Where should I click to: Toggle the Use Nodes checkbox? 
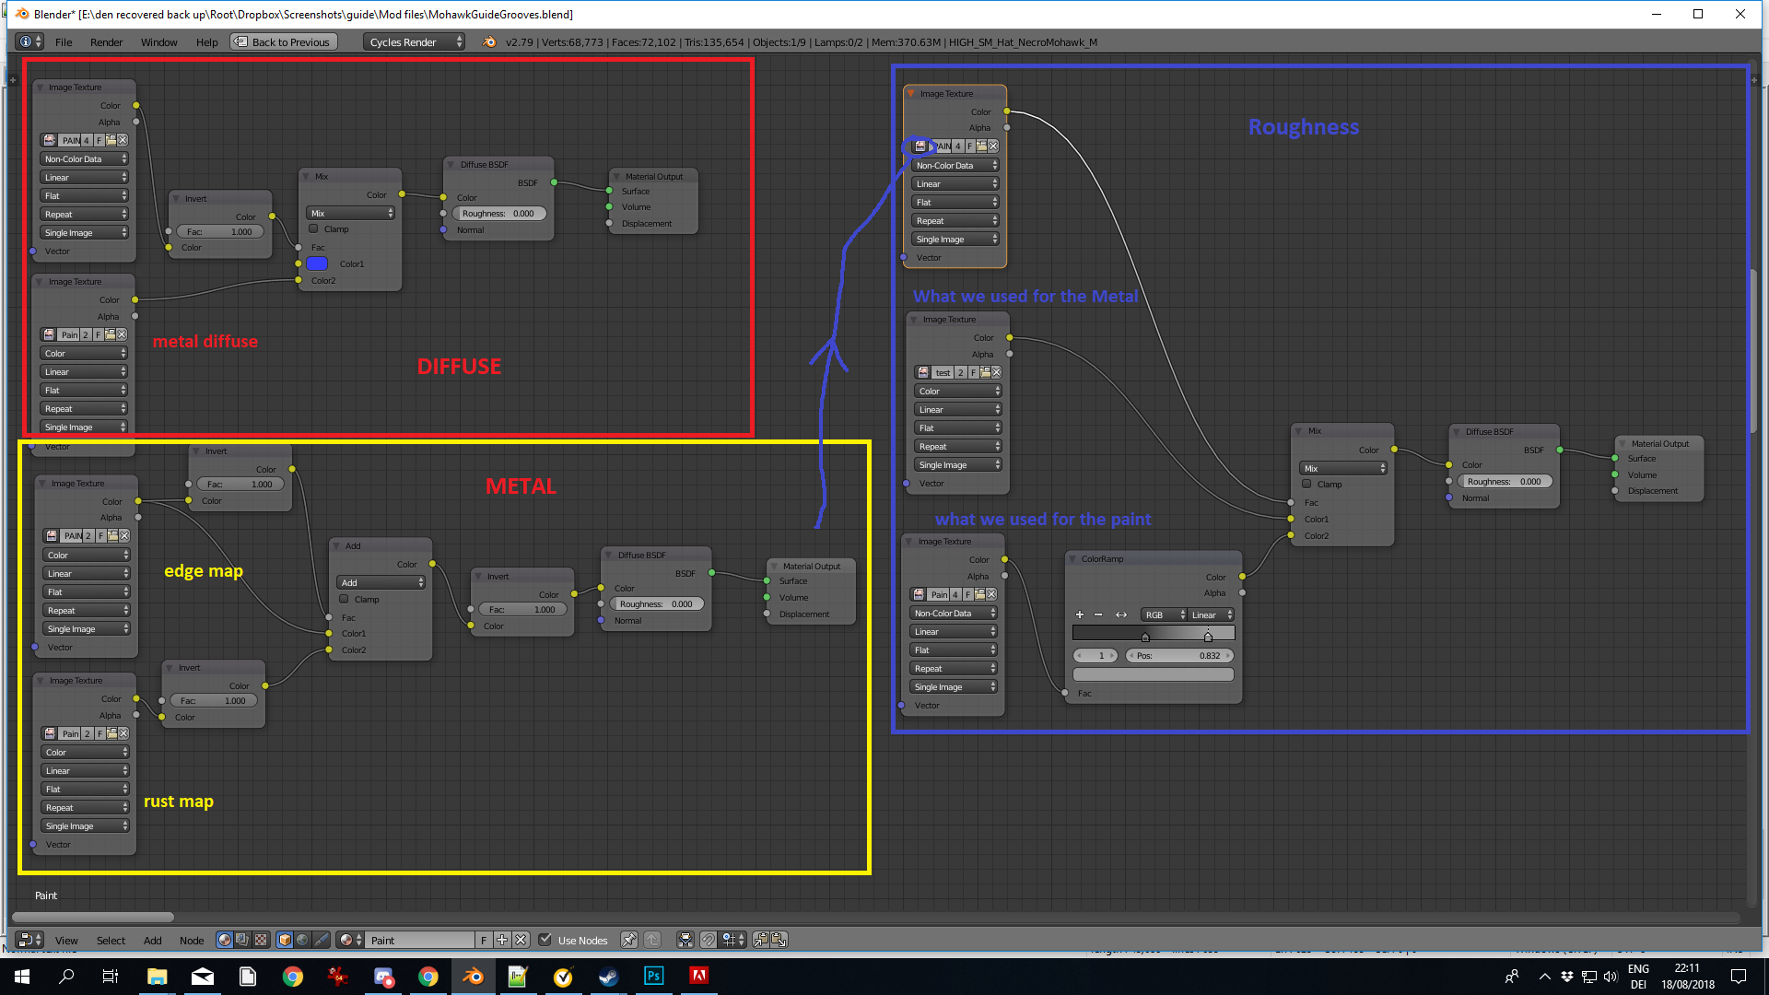545,940
